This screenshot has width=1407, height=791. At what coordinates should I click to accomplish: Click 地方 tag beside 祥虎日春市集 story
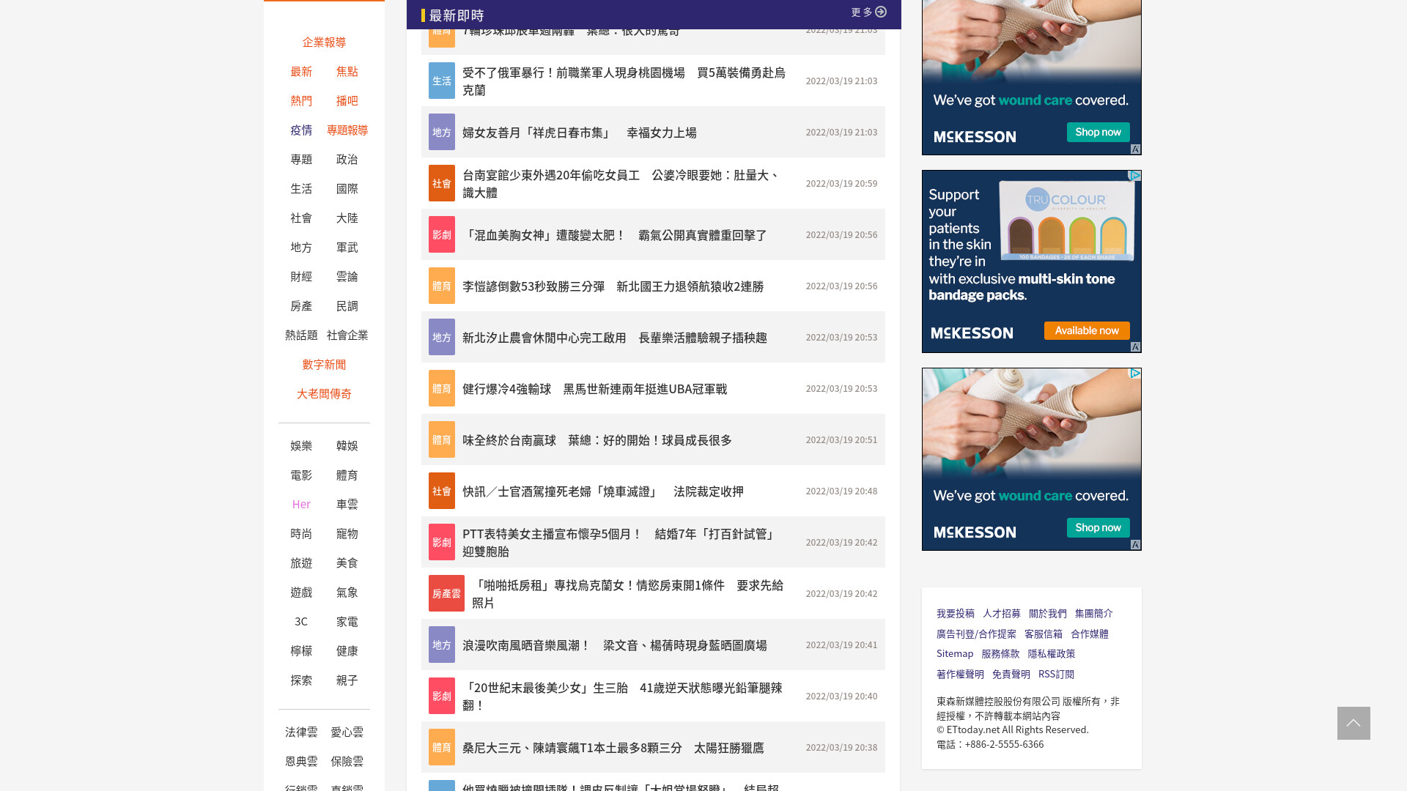[442, 132]
